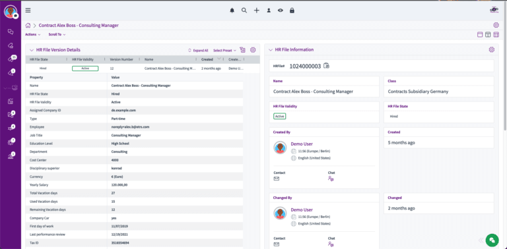Click Changed By Demo User avatar

(x=280, y=213)
